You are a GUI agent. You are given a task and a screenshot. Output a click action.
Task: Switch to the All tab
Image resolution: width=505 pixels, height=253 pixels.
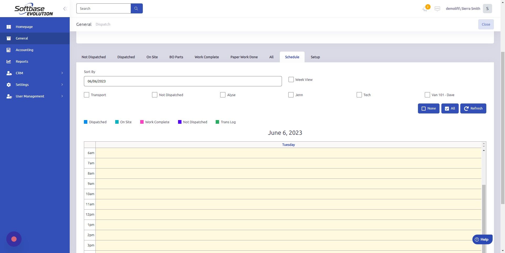coord(271,57)
